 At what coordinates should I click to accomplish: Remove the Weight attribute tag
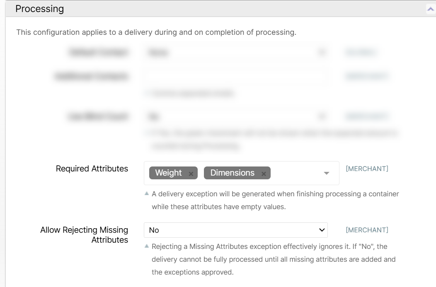pos(191,174)
